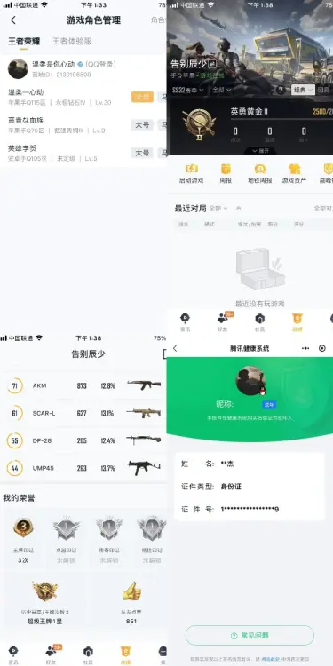Click the 我的荣誉 section heading

(x=19, y=498)
